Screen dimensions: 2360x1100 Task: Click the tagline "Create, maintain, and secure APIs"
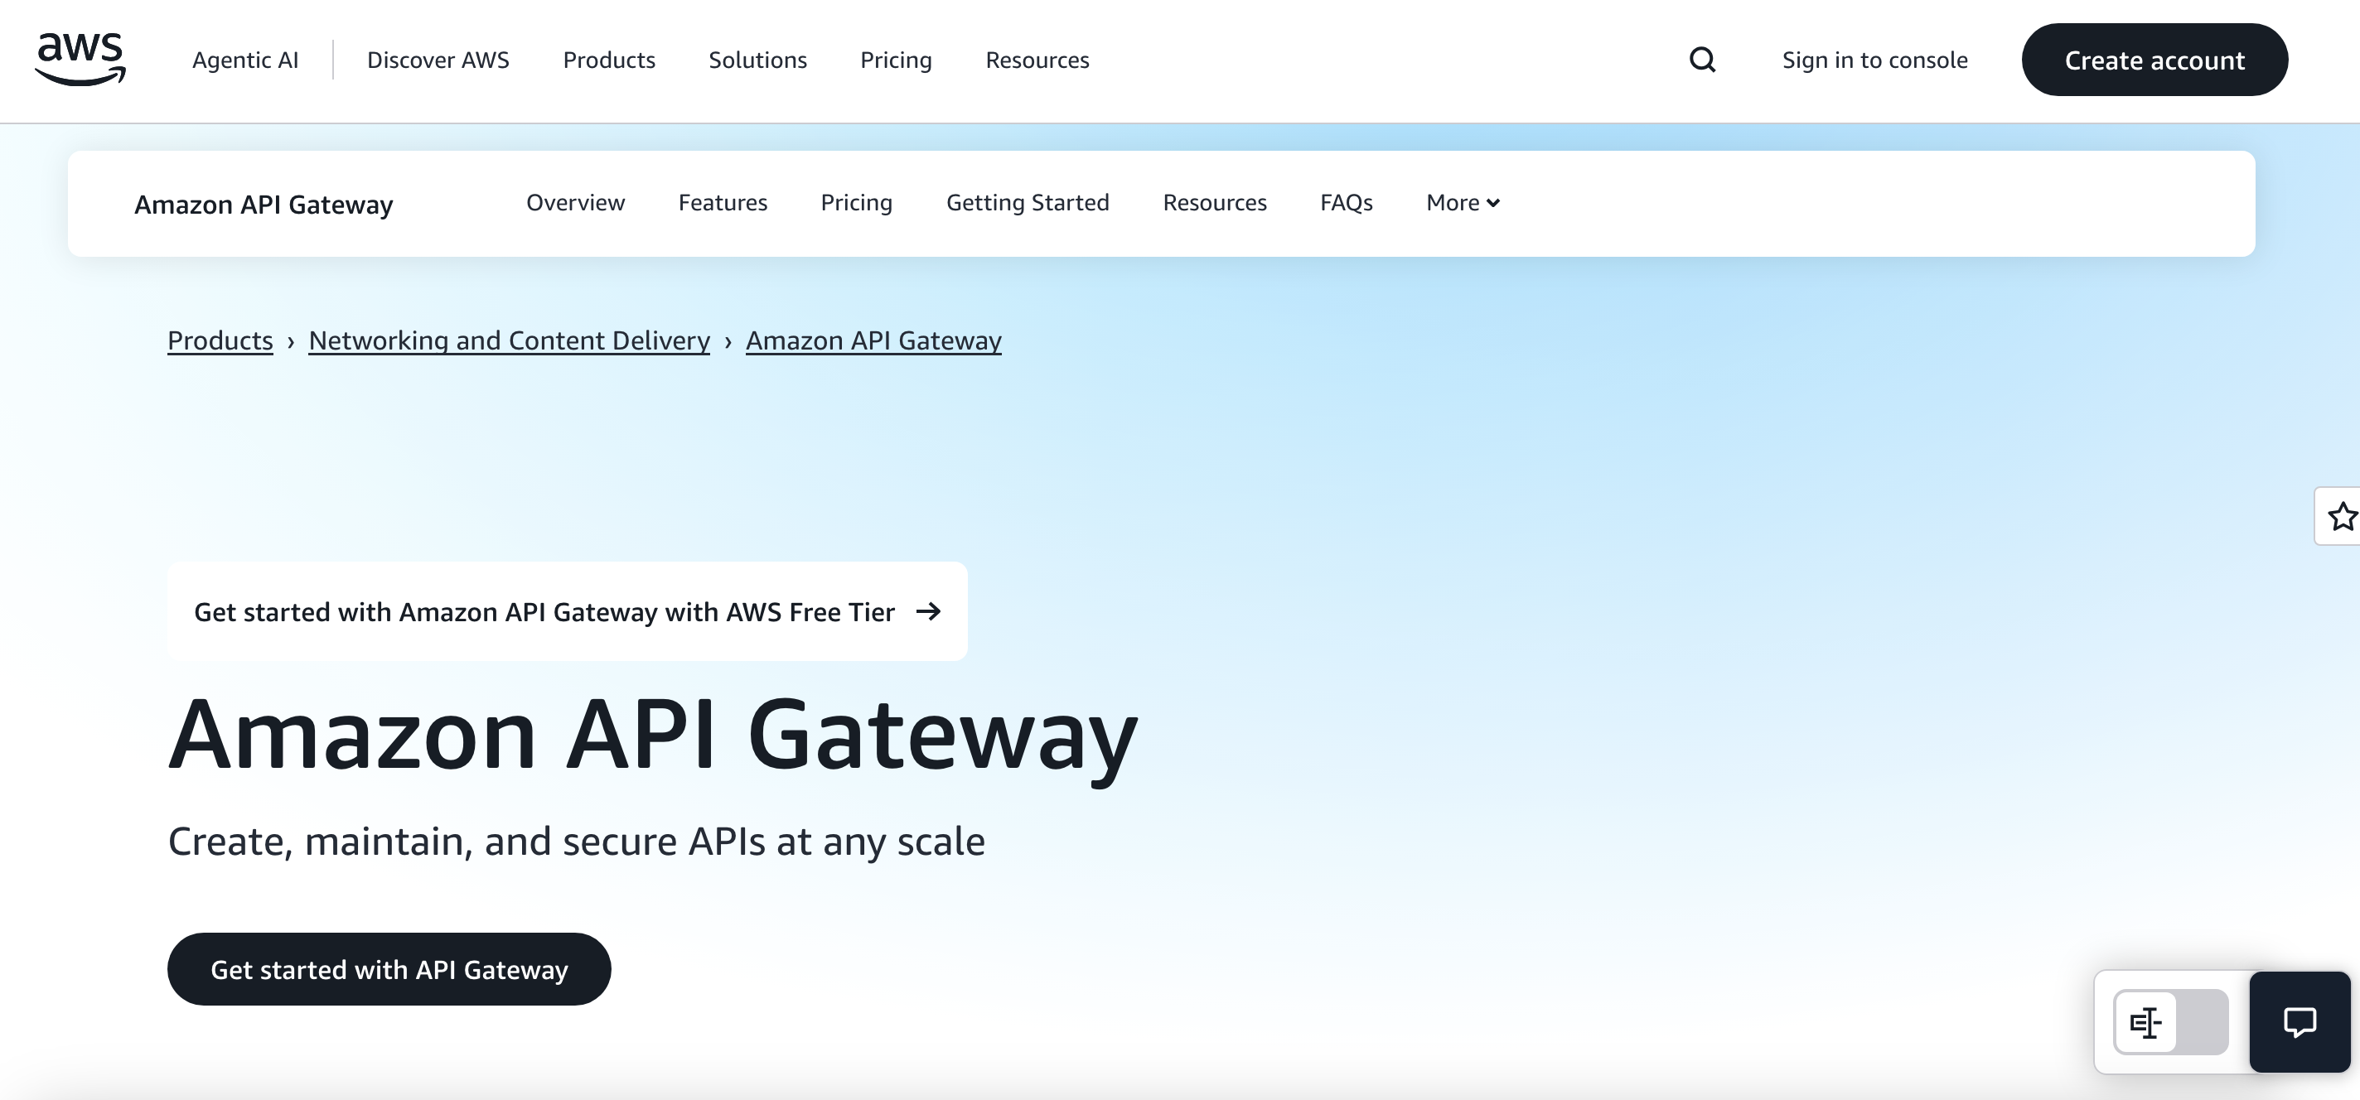coord(576,841)
